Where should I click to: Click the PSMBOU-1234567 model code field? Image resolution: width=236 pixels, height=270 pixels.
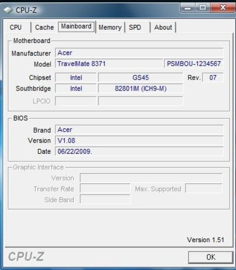[194, 63]
